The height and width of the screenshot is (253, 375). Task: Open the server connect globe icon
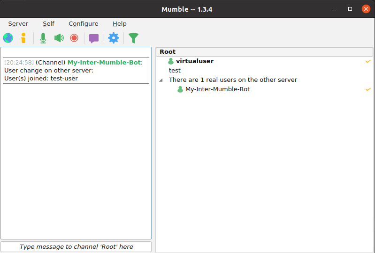(x=8, y=38)
